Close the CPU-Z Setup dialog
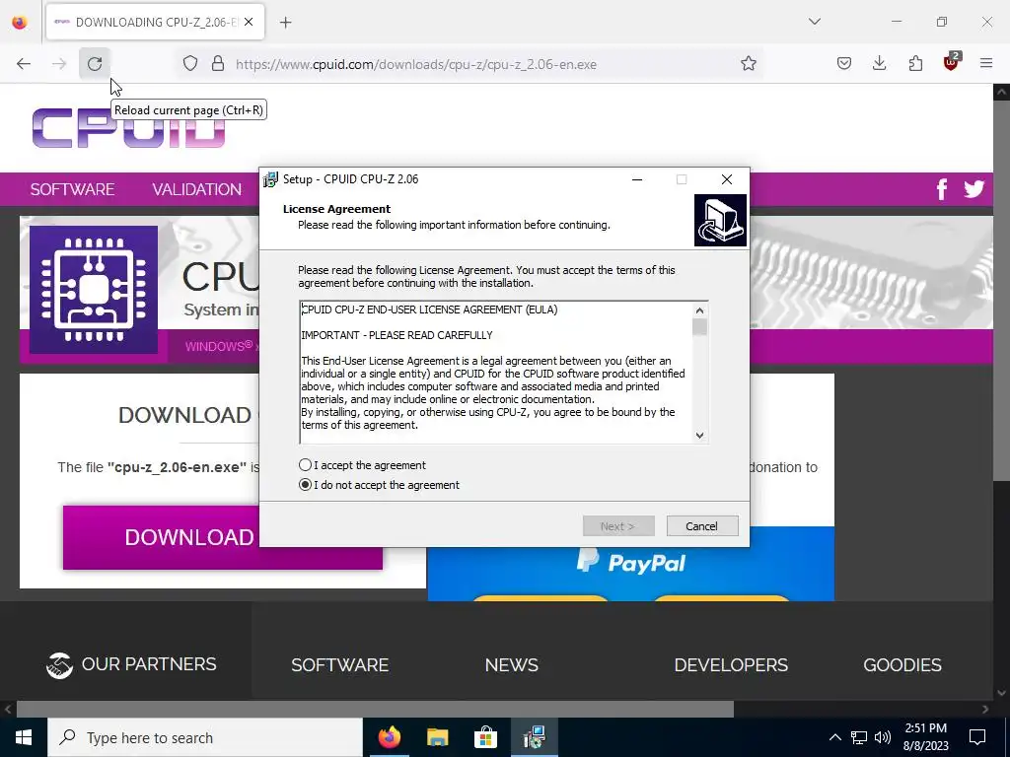The width and height of the screenshot is (1010, 757). [x=727, y=179]
